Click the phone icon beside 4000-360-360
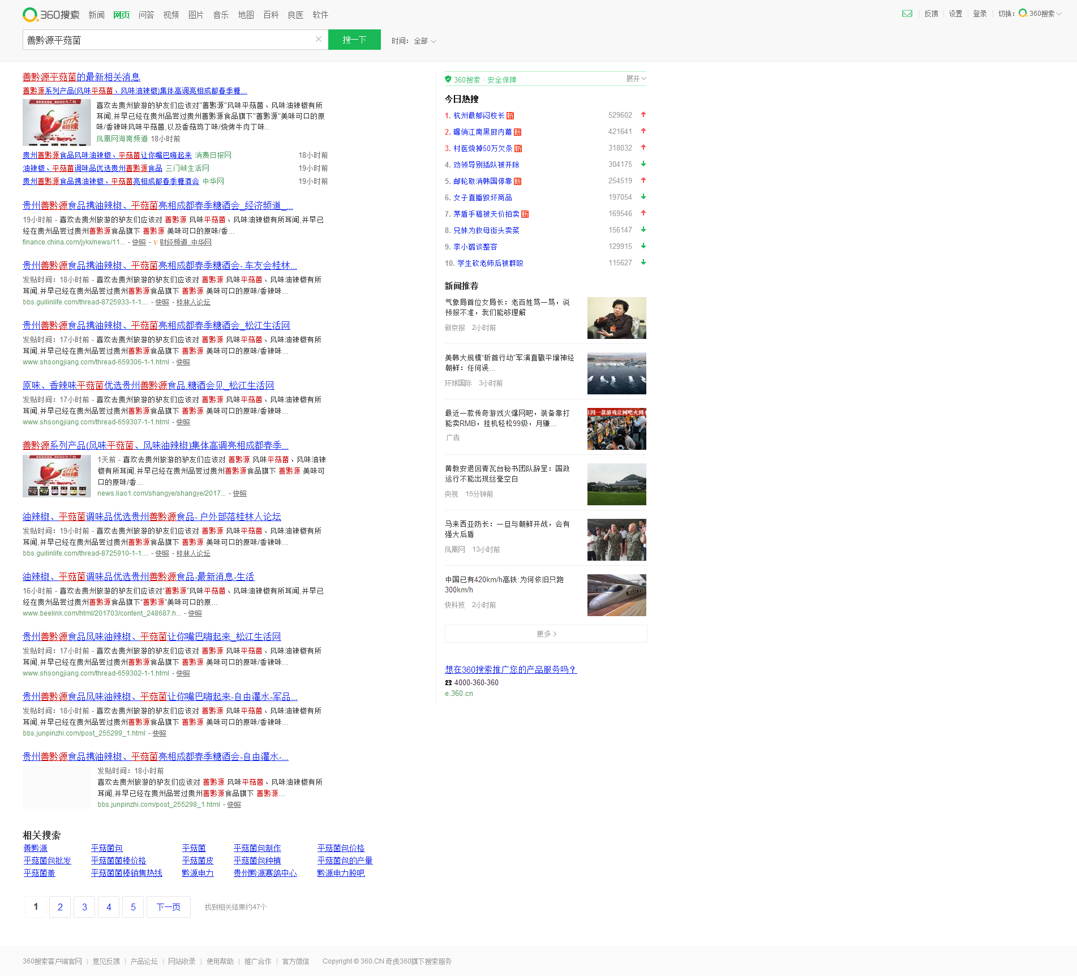Screen dimensions: 1077x976 click(448, 682)
